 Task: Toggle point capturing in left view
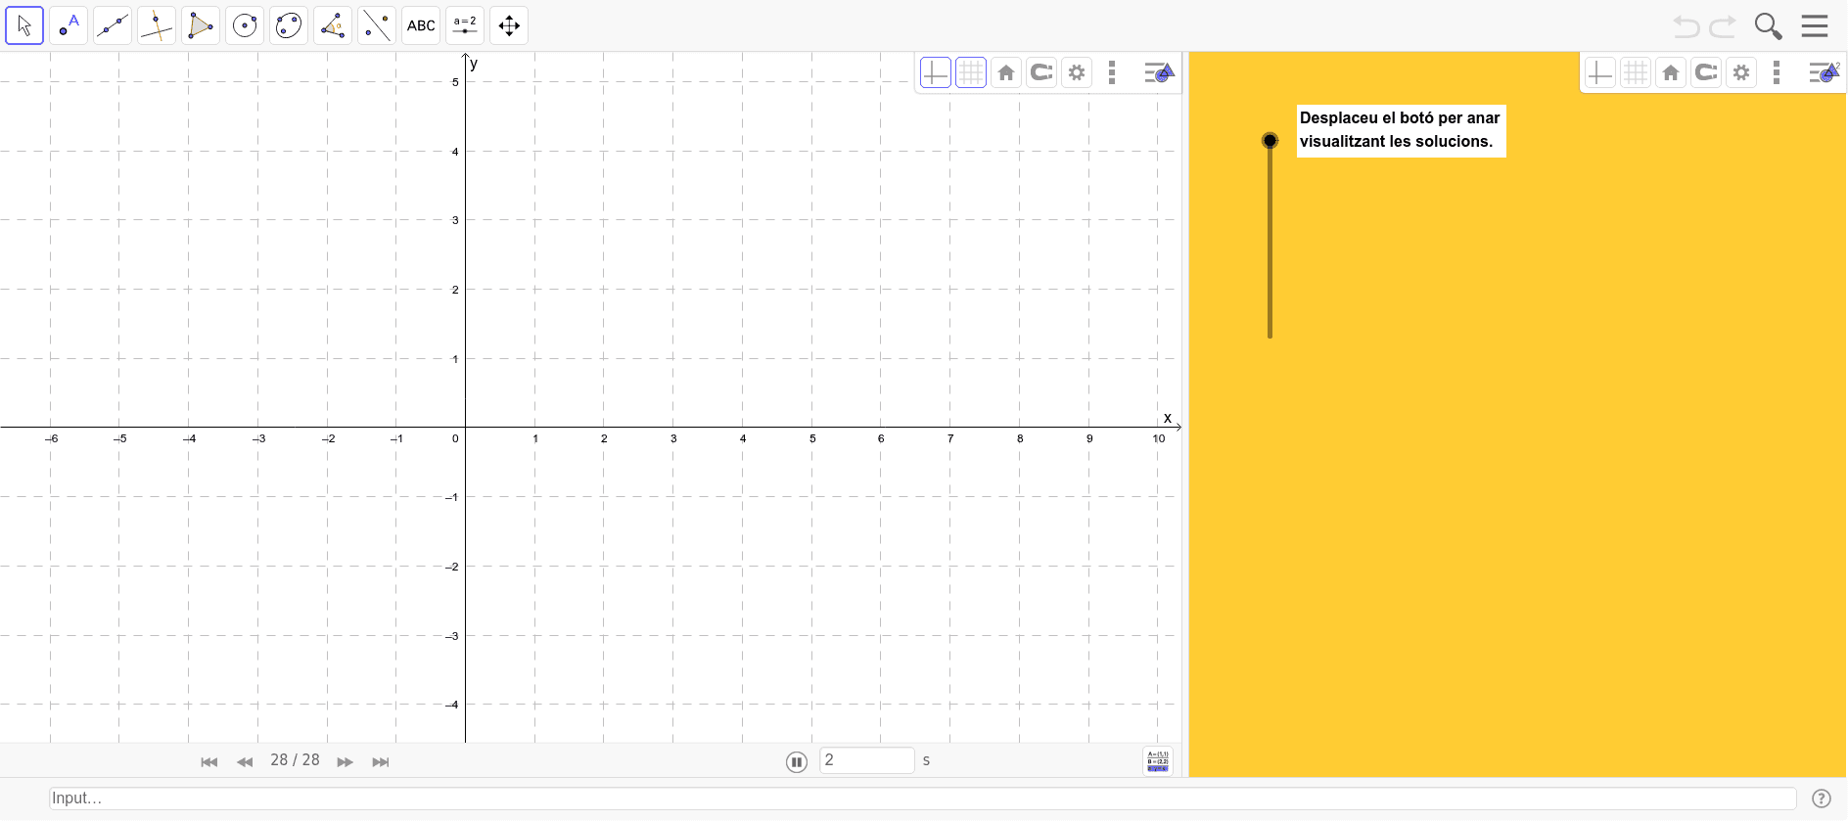1041,72
